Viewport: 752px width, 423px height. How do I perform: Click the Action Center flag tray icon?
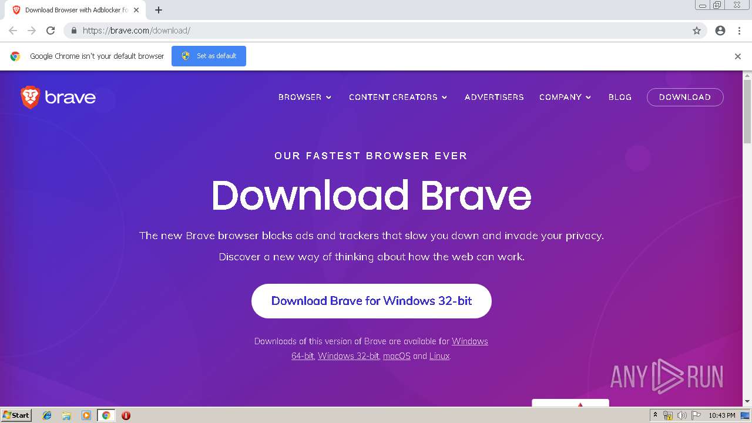pos(696,415)
